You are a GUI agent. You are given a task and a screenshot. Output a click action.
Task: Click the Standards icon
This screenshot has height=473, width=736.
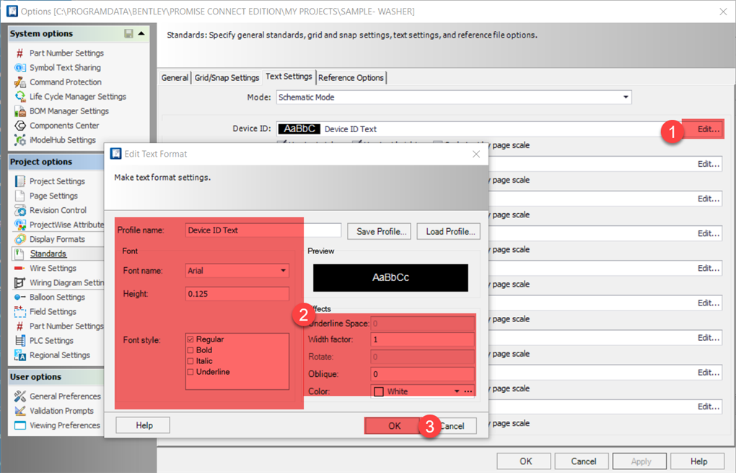(x=19, y=253)
